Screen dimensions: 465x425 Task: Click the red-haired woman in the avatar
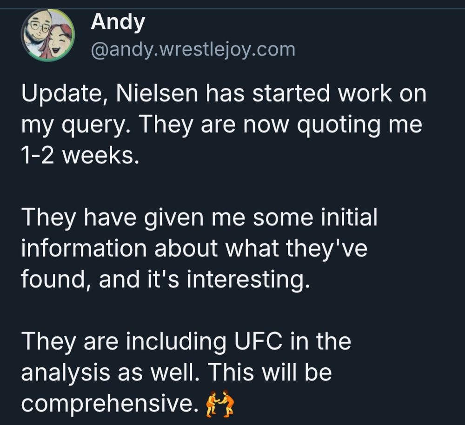tap(60, 41)
